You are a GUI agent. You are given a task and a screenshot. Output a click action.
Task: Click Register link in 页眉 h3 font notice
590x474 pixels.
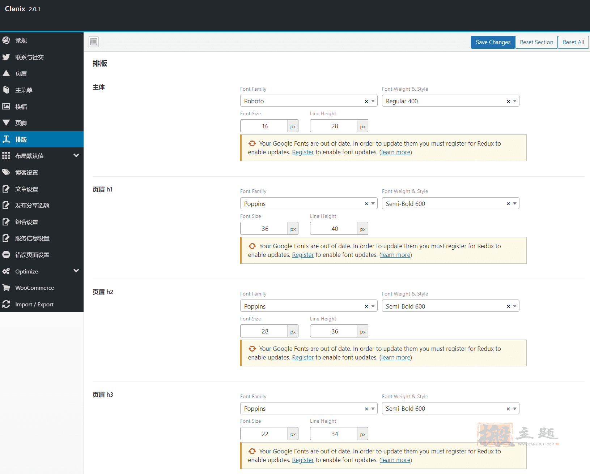tap(303, 460)
